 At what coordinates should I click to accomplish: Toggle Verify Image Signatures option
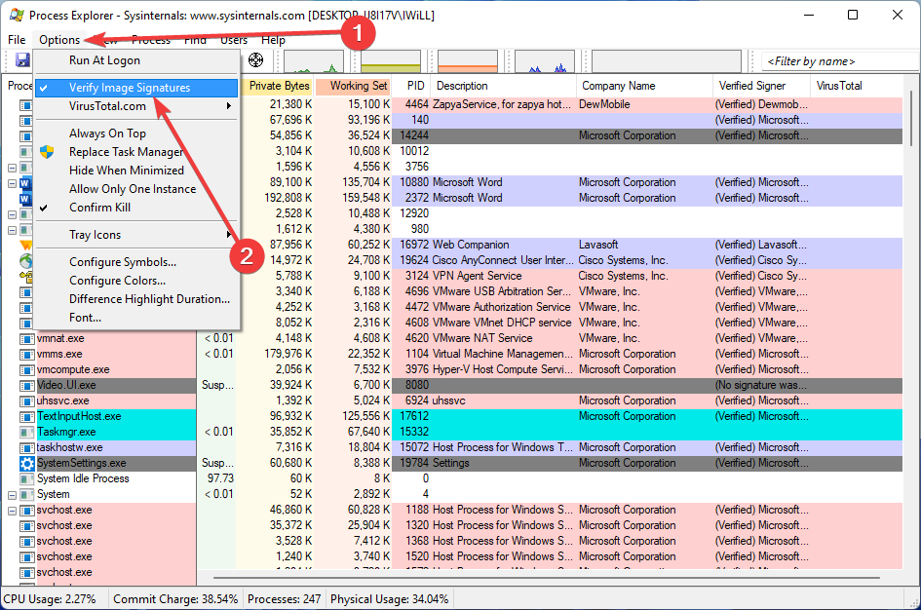coord(136,88)
